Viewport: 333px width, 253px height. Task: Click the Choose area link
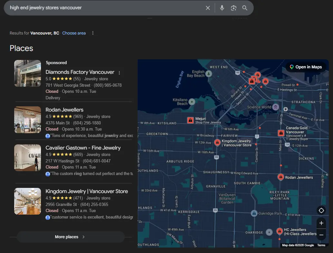[74, 33]
